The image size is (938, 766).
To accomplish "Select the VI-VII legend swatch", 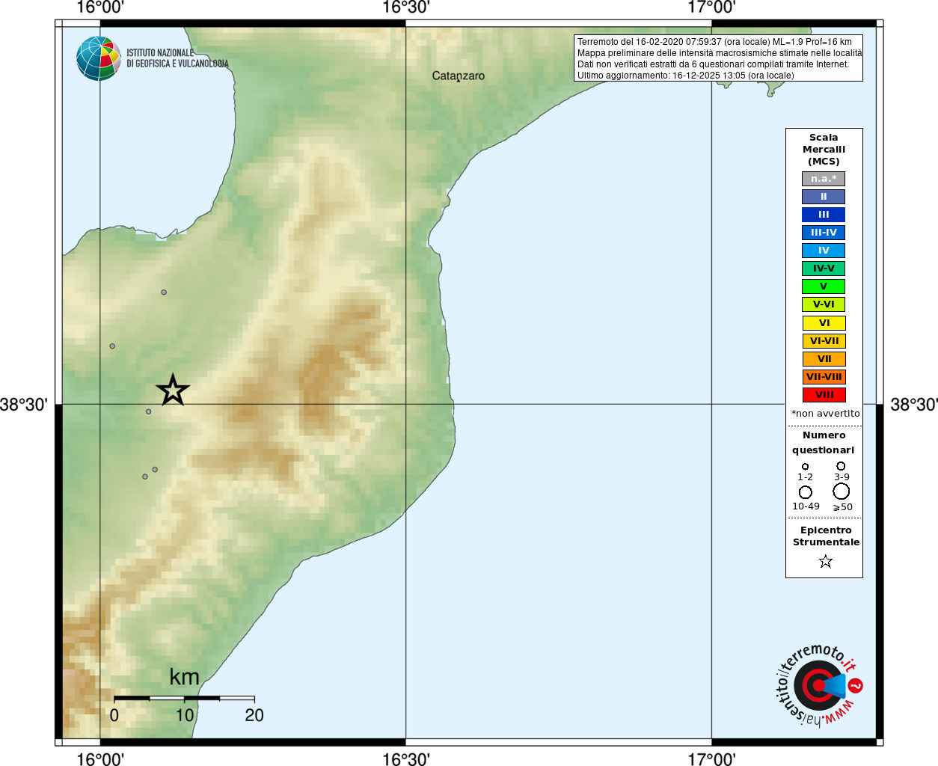I will click(824, 341).
